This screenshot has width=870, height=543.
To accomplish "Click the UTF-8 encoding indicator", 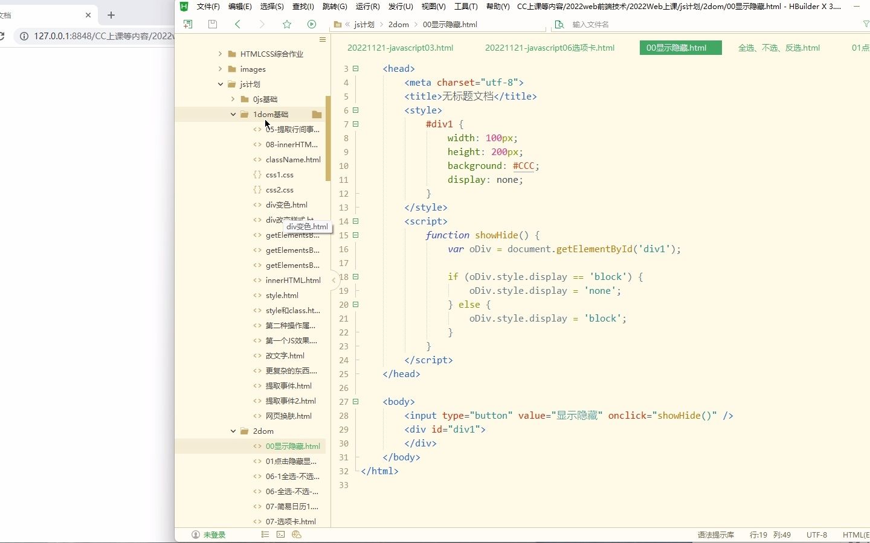I will click(817, 535).
